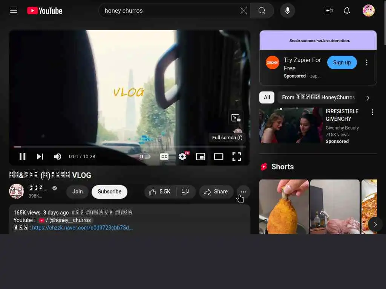Open the hamburger guide menu
This screenshot has height=289, width=386.
pos(14,11)
